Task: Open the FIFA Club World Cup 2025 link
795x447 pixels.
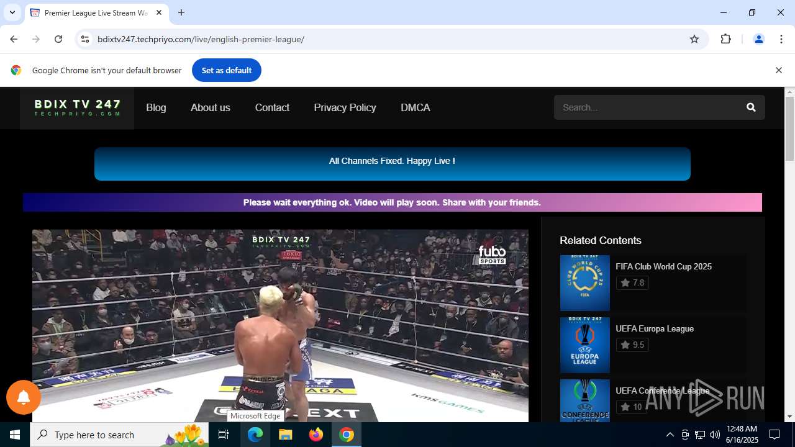Action: click(663, 266)
